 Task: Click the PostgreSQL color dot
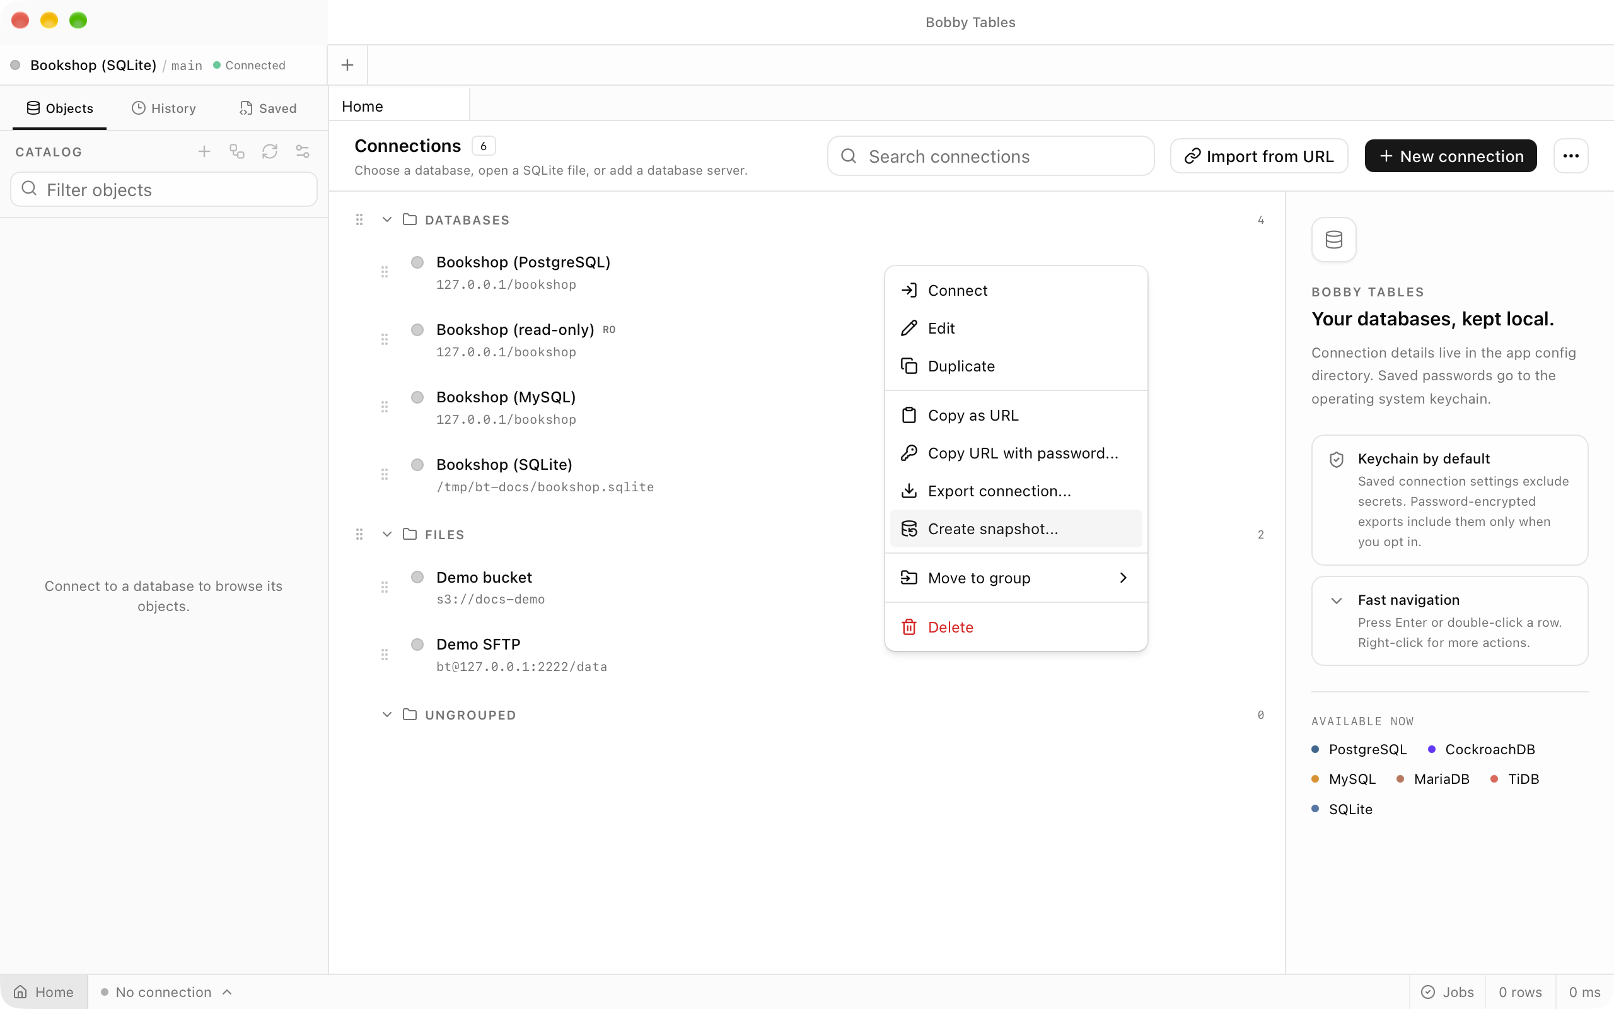pos(1315,749)
